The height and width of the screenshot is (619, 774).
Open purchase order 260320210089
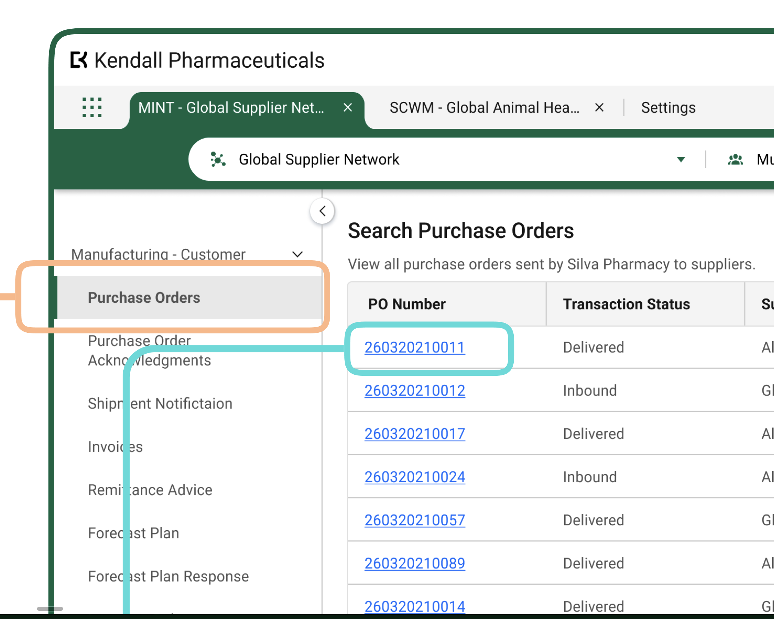(415, 563)
